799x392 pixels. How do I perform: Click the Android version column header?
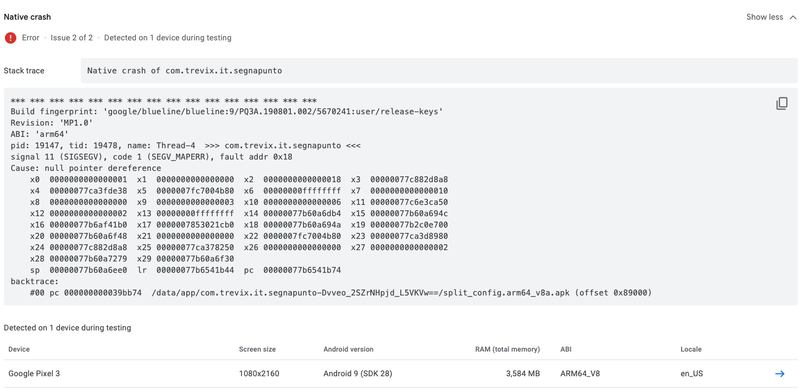tap(348, 350)
